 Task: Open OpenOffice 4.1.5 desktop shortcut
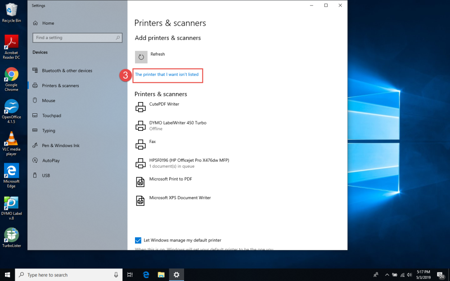(x=12, y=111)
